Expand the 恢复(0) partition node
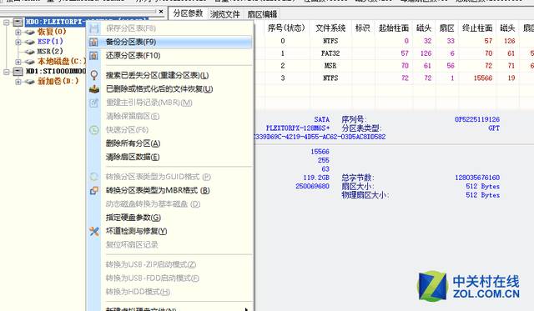Image resolution: width=534 pixels, height=311 pixels. click(x=18, y=33)
